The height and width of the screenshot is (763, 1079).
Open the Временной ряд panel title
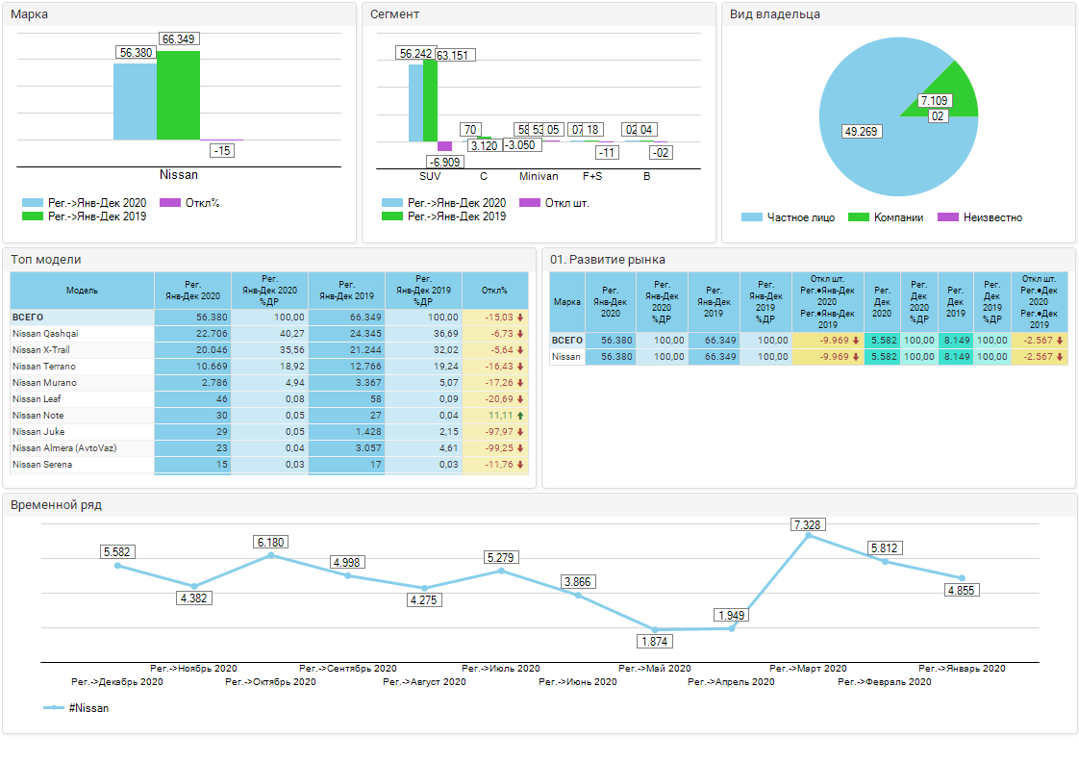coord(56,505)
